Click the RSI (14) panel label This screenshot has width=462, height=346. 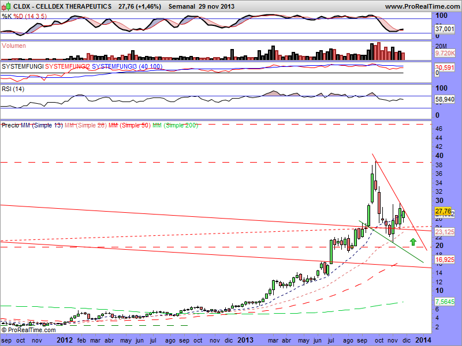13,89
